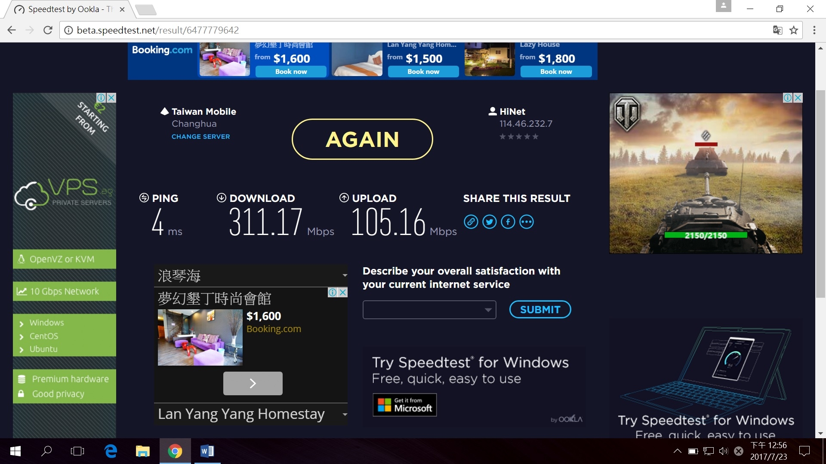Rate HiNet with the star rating
Screen dimensions: 826x464
tap(519, 137)
